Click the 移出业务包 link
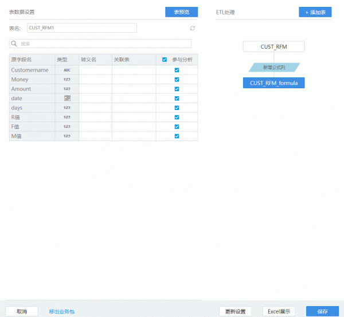This screenshot has width=344, height=317. 62,311
